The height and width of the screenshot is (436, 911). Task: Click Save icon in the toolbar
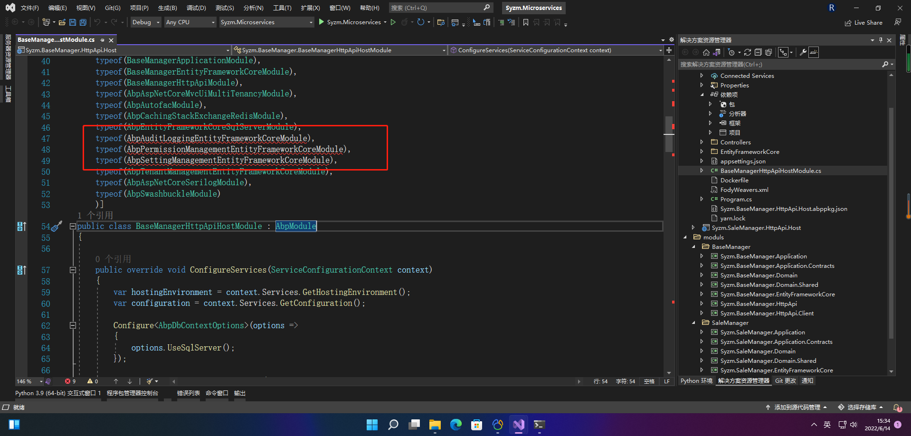point(73,22)
